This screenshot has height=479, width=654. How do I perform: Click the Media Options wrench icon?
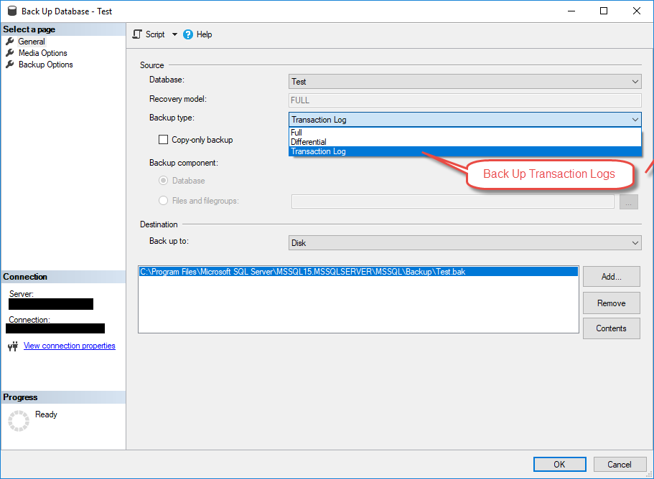point(10,53)
